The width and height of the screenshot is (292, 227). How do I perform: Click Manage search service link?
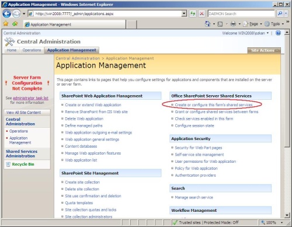pos(194,197)
